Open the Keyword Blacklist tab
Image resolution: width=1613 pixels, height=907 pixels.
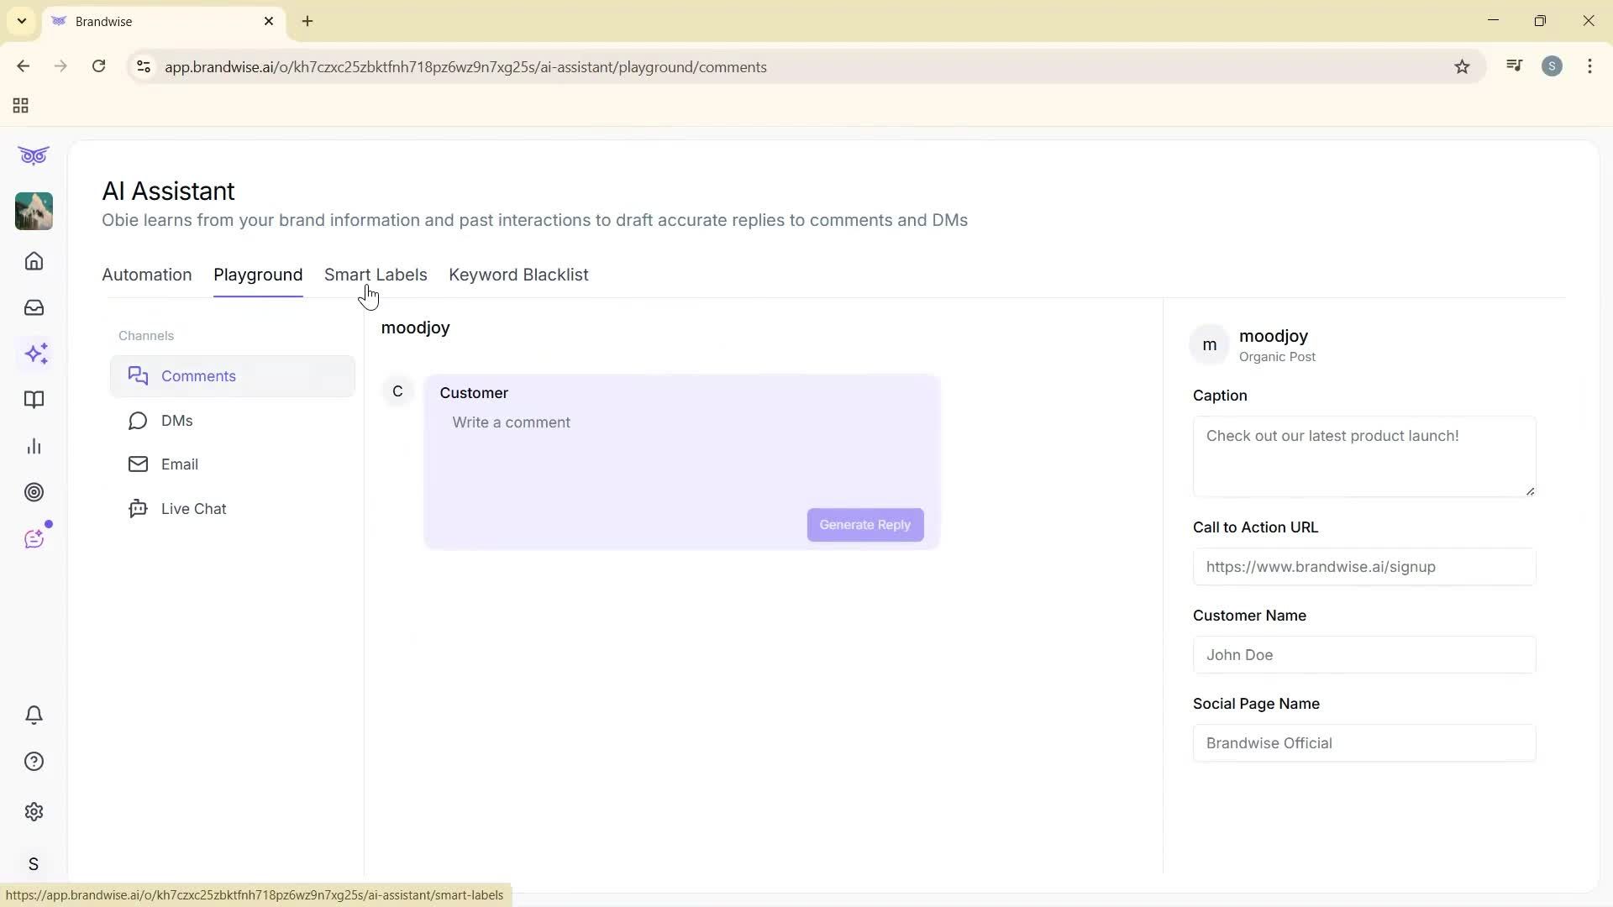pos(518,275)
